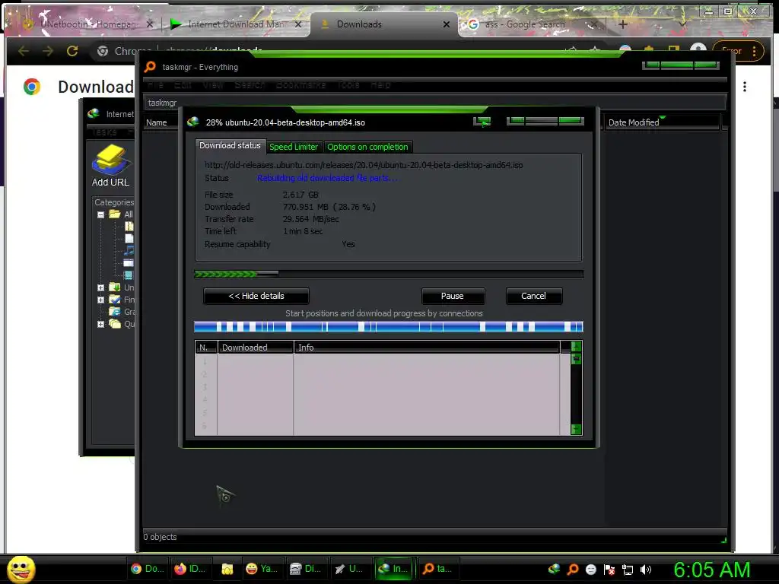779x584 pixels.
Task: Switch to the Di... taskbar item
Action: point(306,569)
